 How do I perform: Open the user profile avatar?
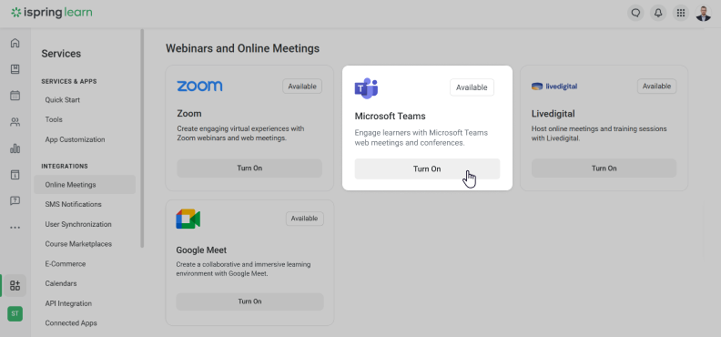(703, 13)
